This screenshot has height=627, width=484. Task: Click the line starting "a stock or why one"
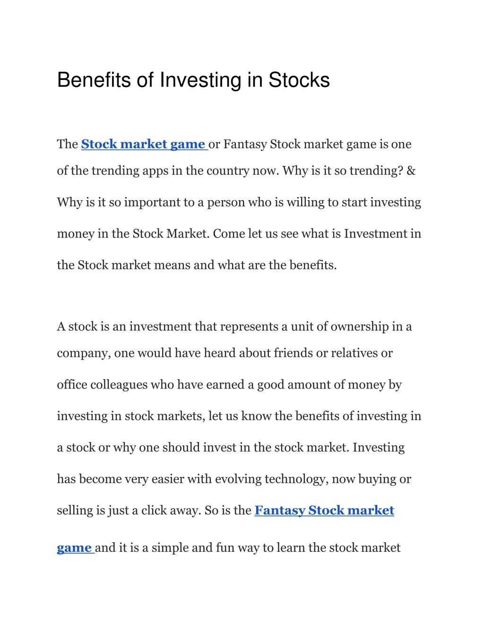coord(231,448)
